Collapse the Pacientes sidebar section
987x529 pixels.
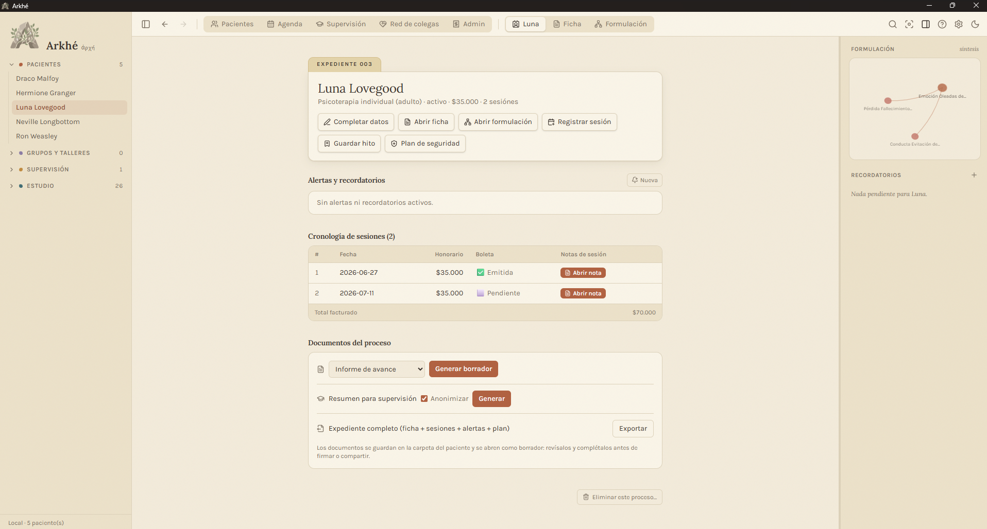[11, 64]
